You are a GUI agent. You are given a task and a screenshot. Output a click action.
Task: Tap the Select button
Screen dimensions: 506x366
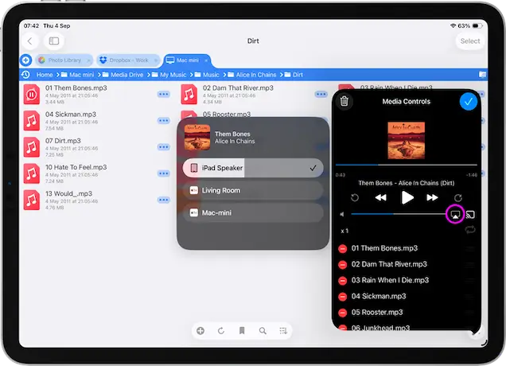[469, 41]
